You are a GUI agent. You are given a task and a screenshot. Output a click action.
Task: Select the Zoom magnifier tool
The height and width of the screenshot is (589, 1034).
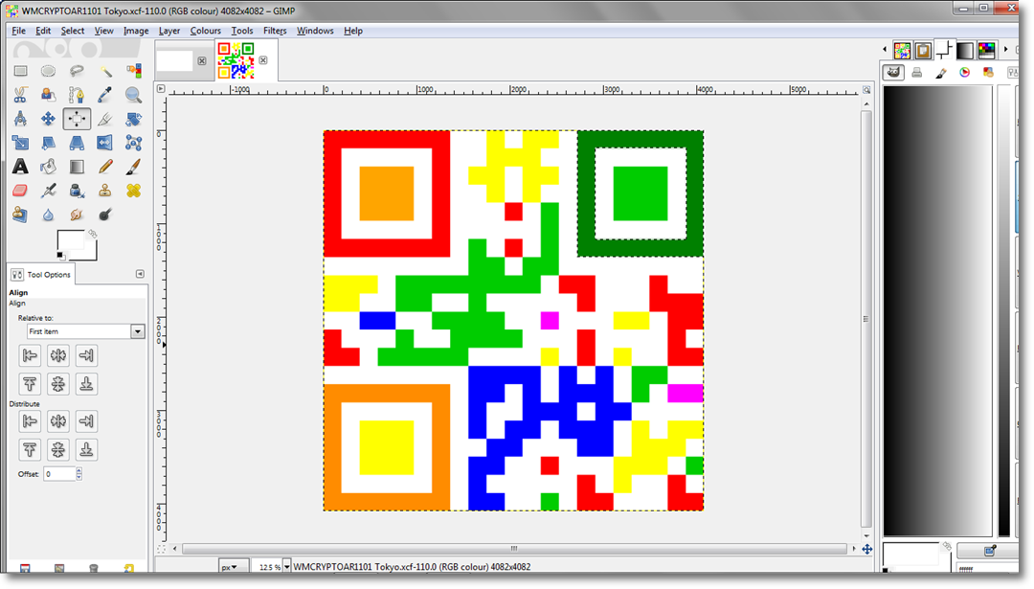133,95
